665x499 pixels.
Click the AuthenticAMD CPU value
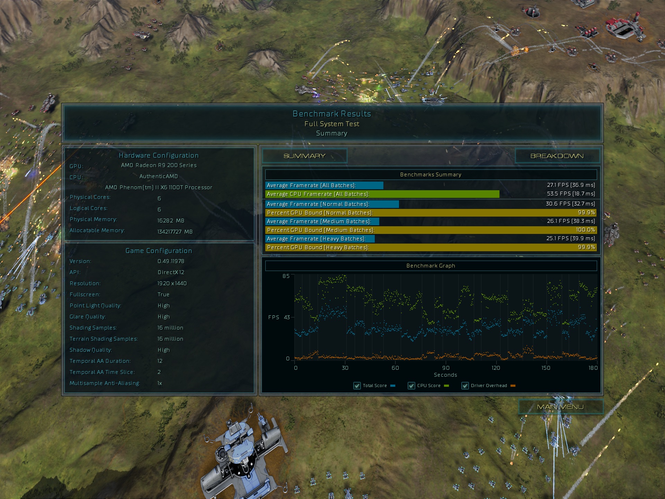159,176
